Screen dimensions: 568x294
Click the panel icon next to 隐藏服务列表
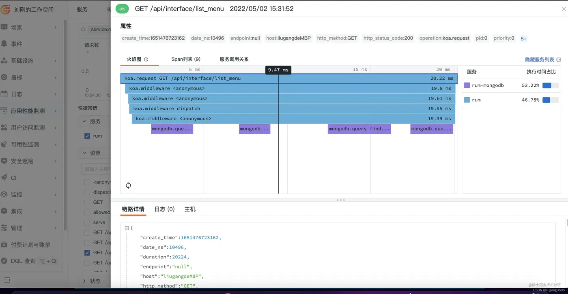click(559, 60)
